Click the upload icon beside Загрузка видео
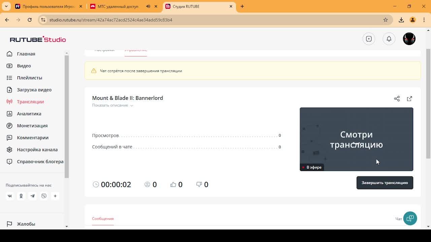Image resolution: width=431 pixels, height=242 pixels. tap(9, 90)
